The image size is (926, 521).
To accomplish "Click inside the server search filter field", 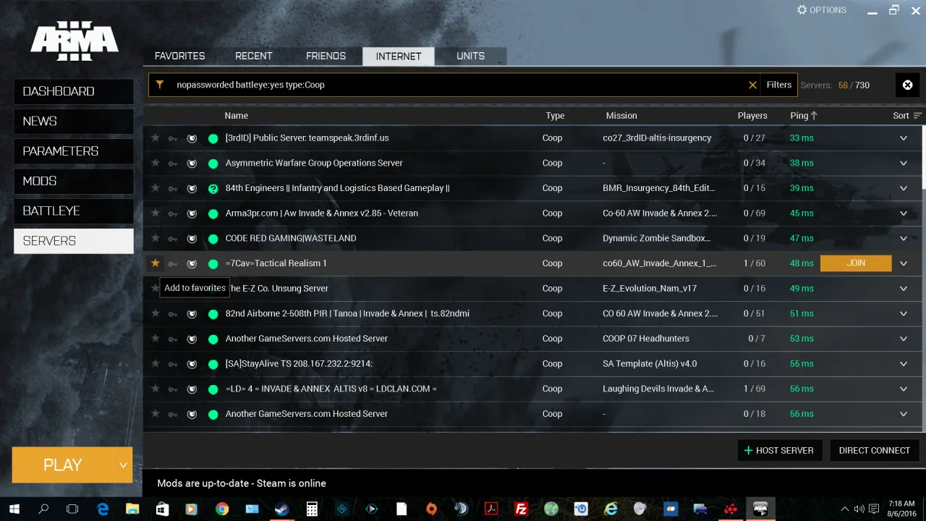I will click(434, 85).
